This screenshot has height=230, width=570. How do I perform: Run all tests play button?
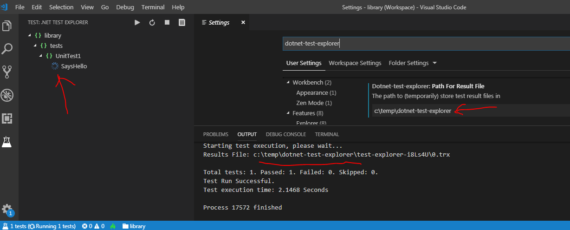137,22
